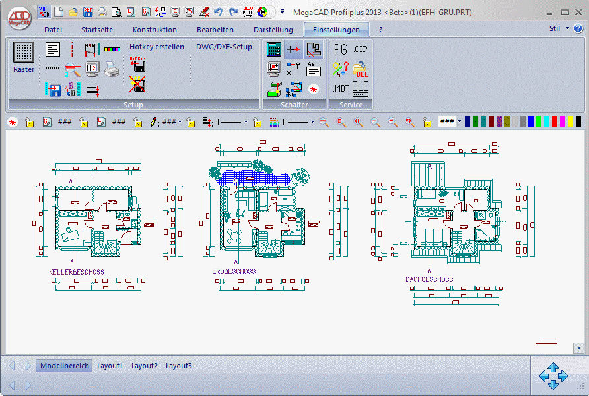Open the Datei tab

[x=53, y=30]
